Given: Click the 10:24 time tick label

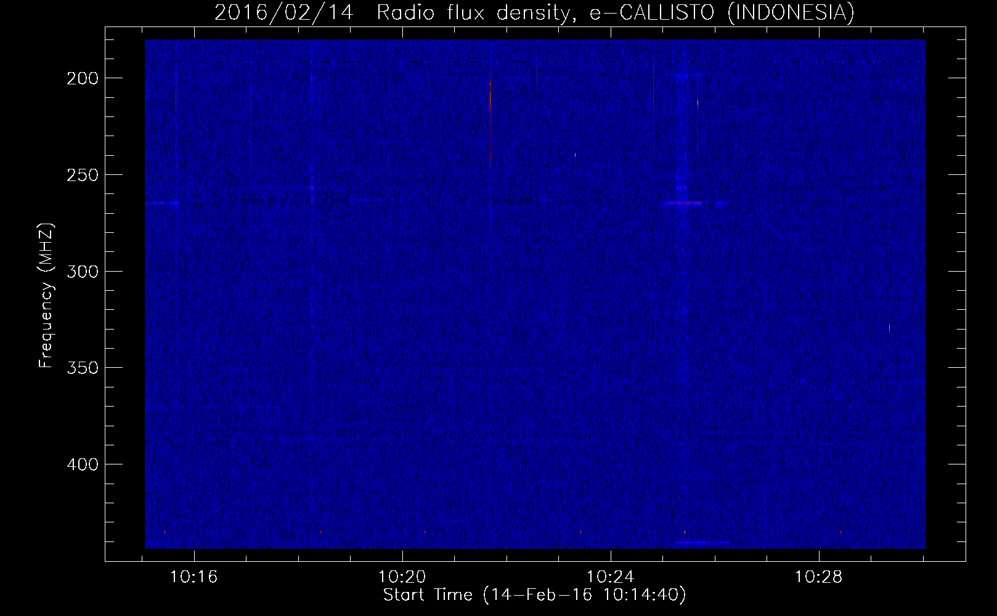Looking at the screenshot, I should pyautogui.click(x=611, y=577).
